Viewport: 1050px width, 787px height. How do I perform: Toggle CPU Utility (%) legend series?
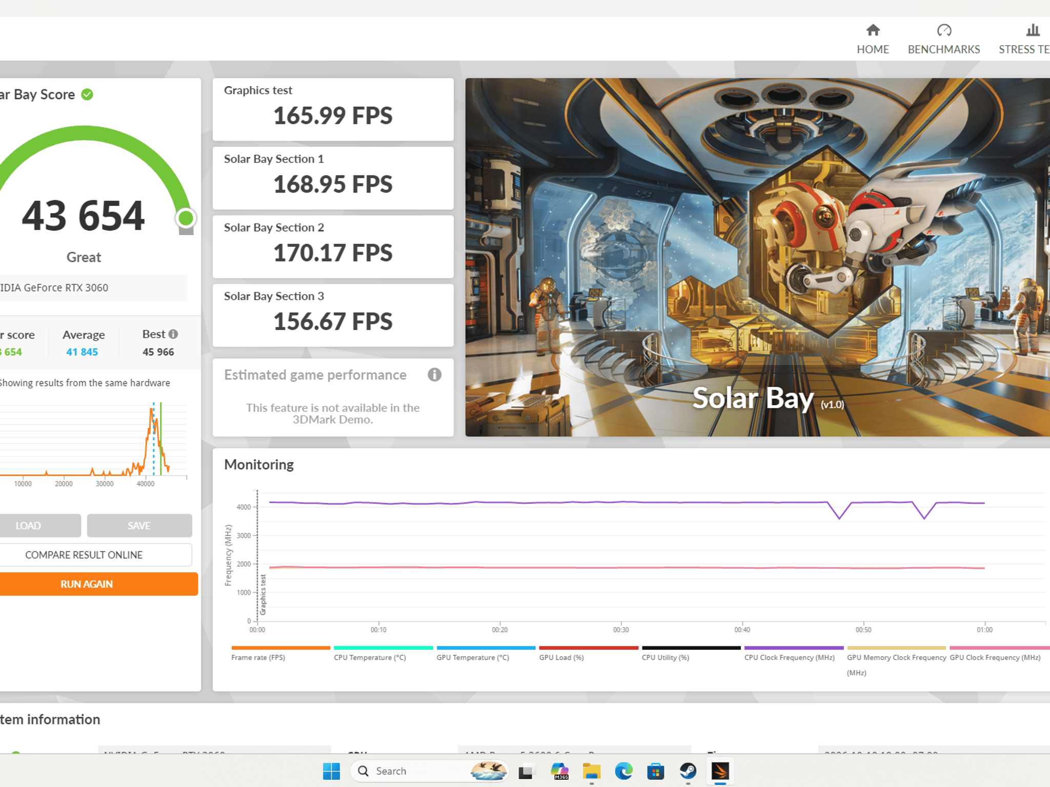(x=691, y=654)
